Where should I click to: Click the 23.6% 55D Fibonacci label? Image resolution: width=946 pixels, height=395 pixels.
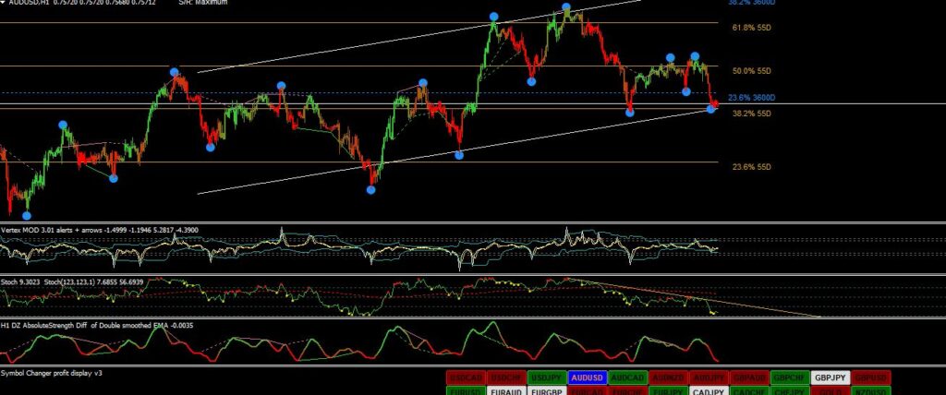751,167
